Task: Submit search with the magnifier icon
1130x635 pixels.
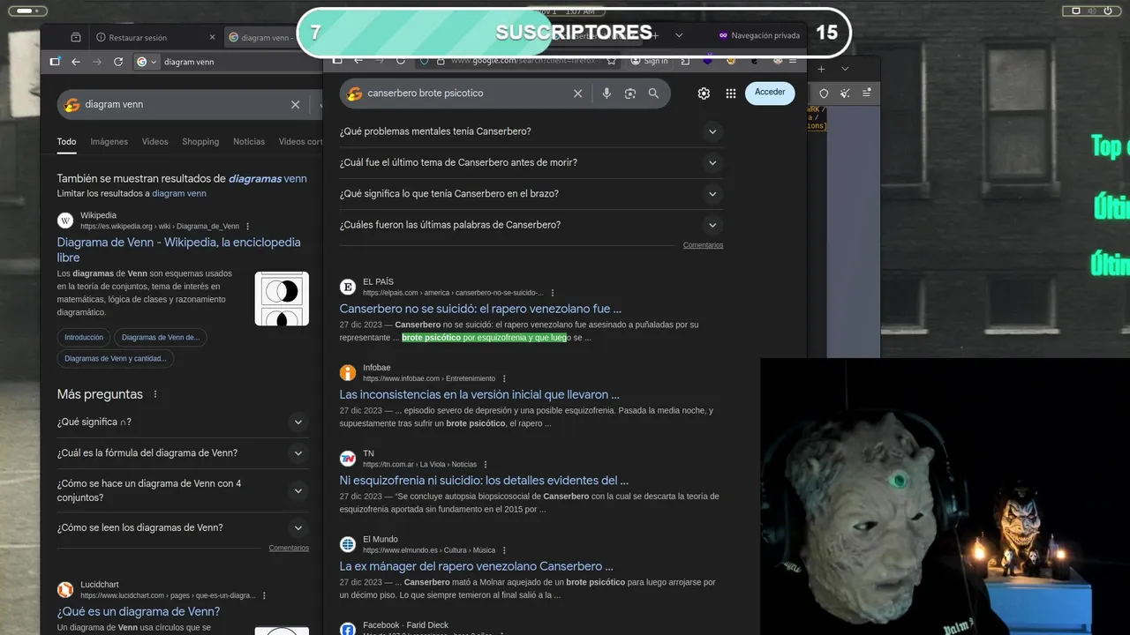Action: coord(653,93)
